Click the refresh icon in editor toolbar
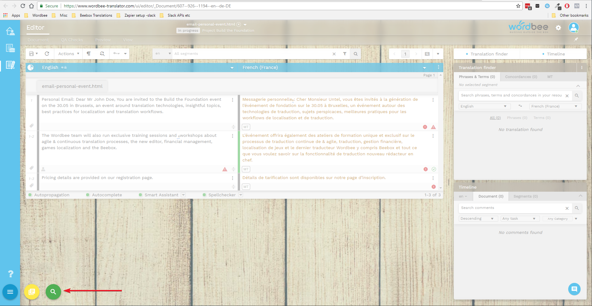The image size is (592, 306). 47,54
